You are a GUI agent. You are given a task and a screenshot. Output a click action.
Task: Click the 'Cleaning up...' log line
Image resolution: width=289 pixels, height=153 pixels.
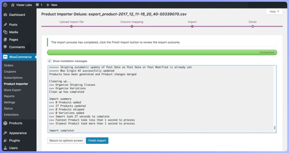[x=60, y=81]
